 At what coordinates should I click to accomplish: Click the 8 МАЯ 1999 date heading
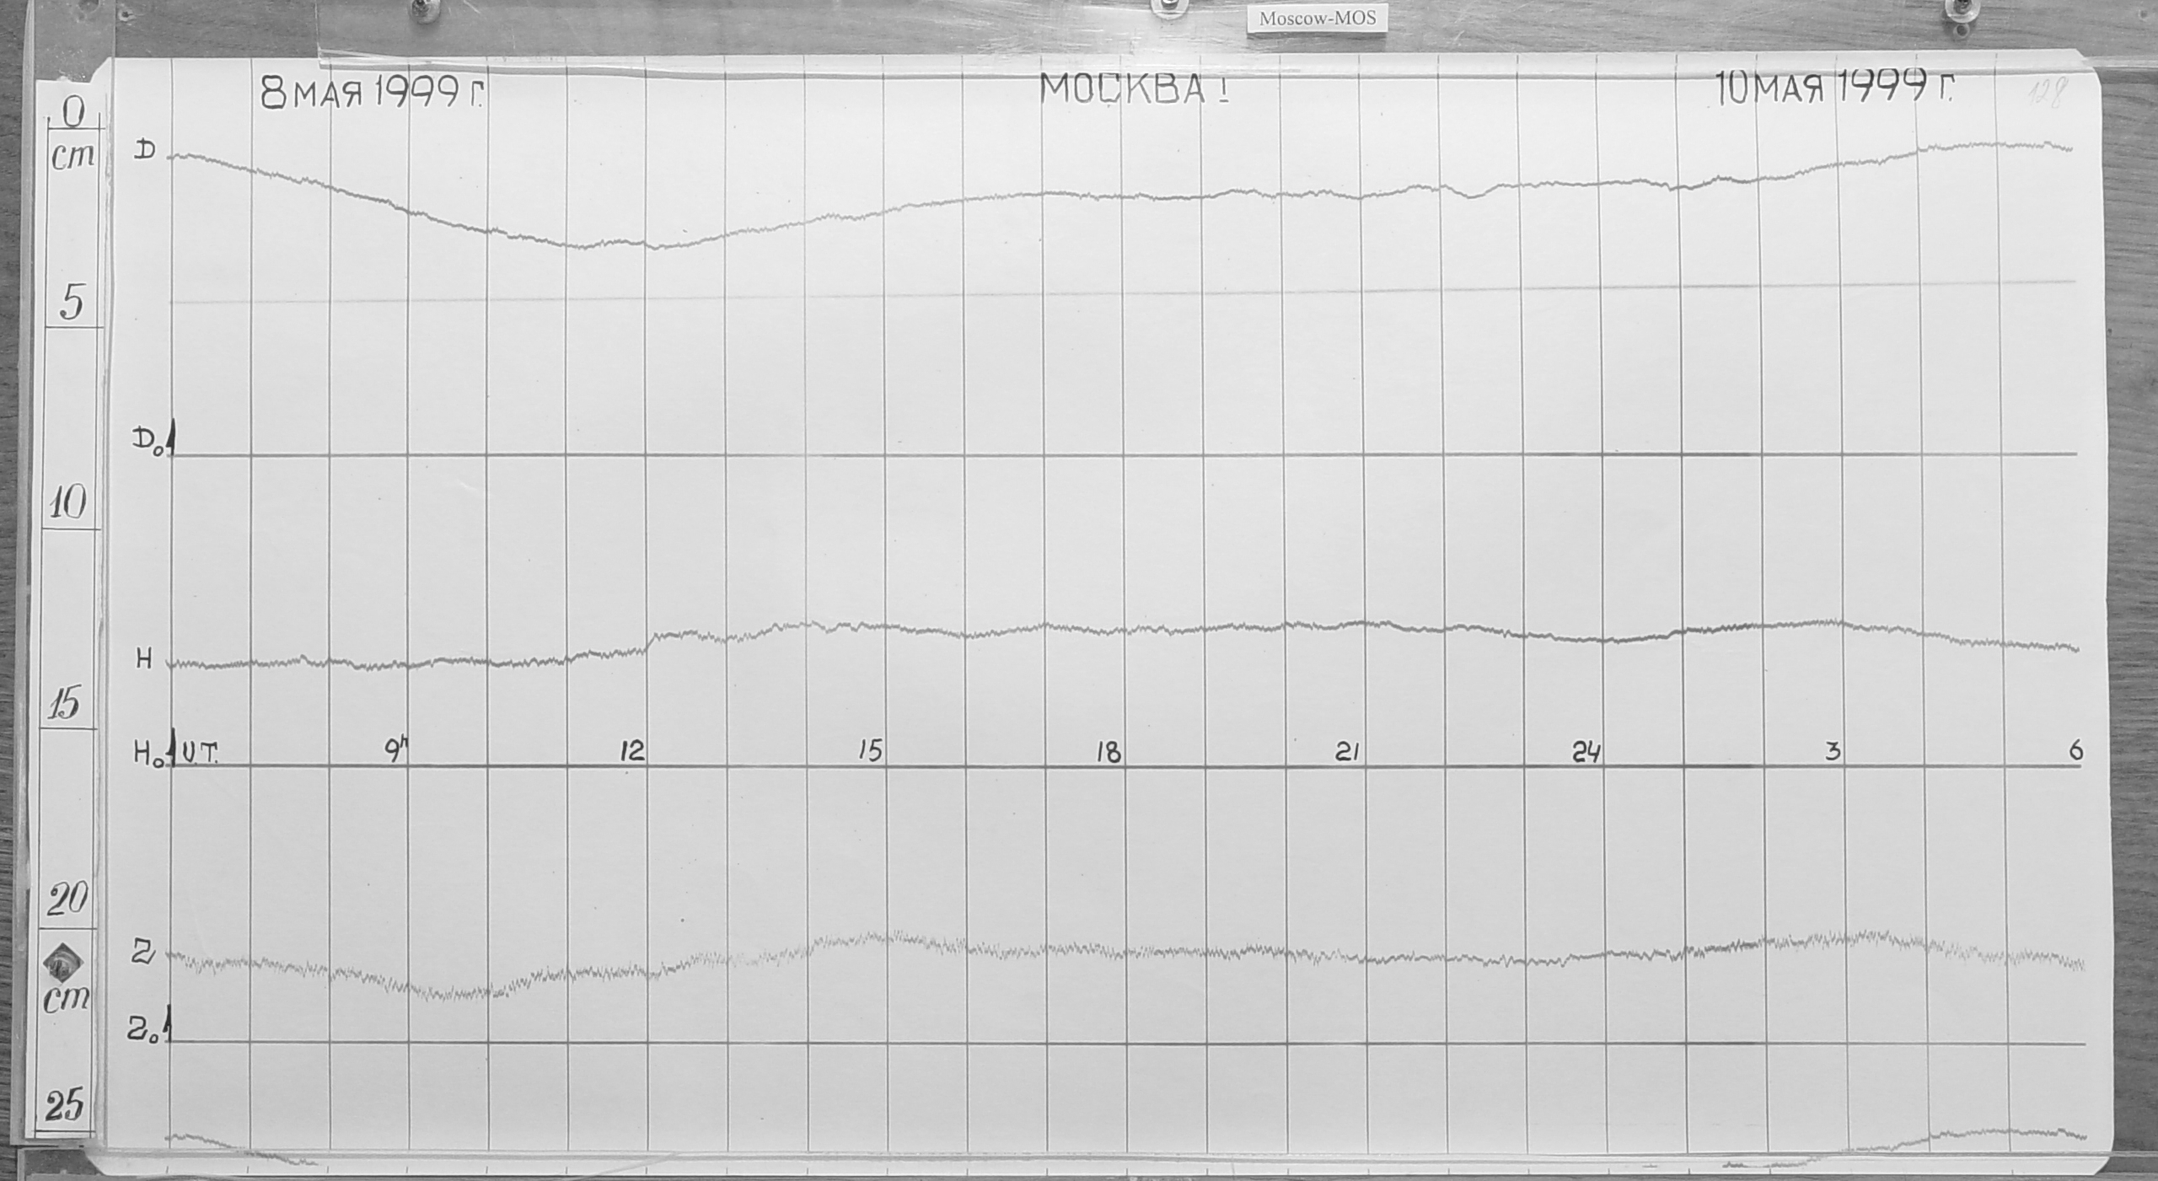pos(373,91)
